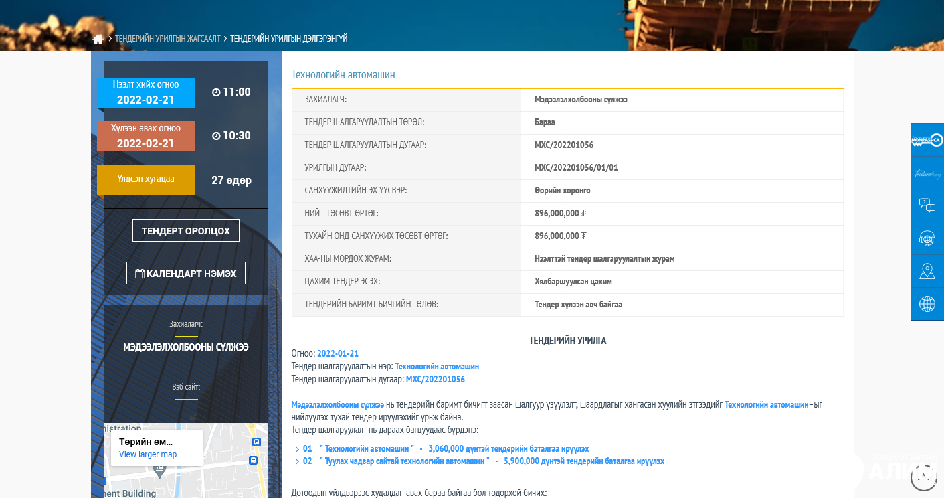The height and width of the screenshot is (498, 944).
Task: Select Мэдээлэлхолбооны сүлжээ value in ЗАХИАЛАГЧ row
Action: coord(581,100)
